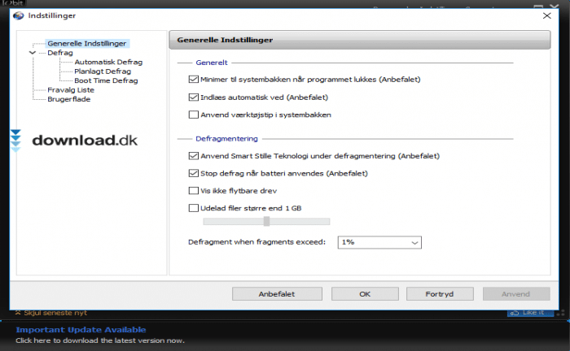Click the Indstillinger globe icon in title bar

(19, 15)
